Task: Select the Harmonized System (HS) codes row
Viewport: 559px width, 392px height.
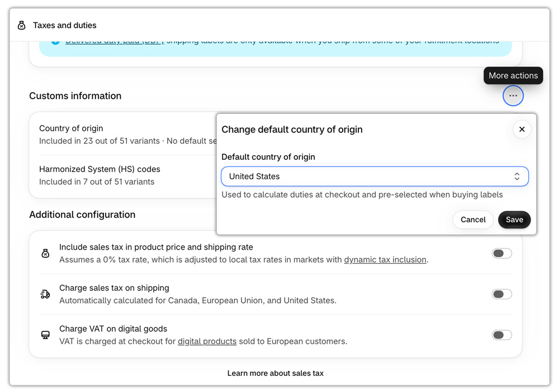Action: 127,175
